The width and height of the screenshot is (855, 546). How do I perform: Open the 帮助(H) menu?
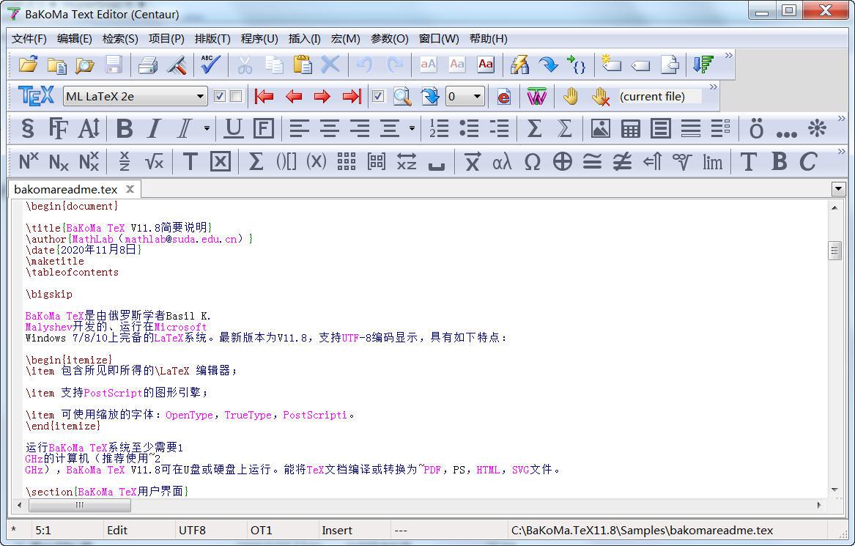coord(489,39)
